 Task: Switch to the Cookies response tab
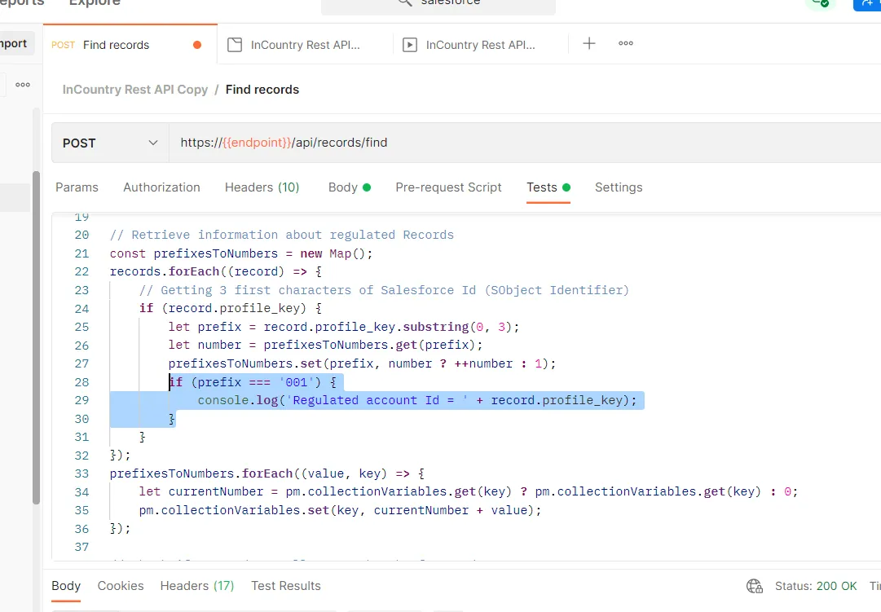coord(121,586)
